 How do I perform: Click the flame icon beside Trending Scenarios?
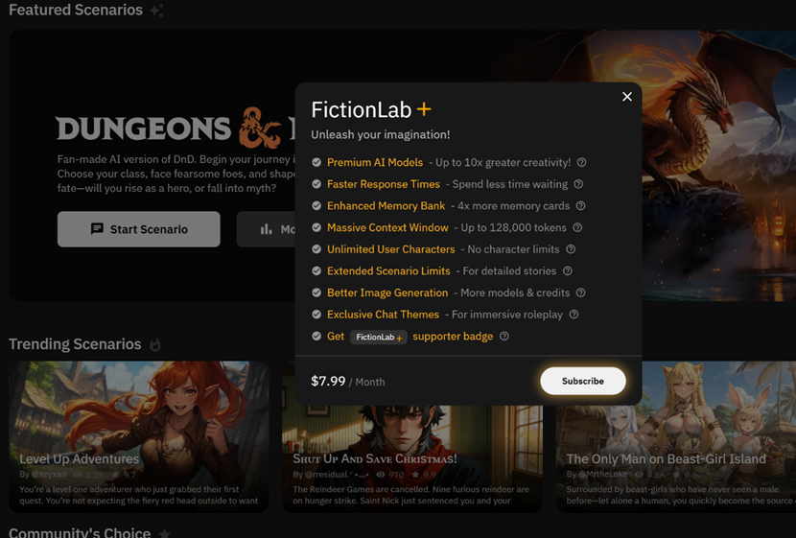click(154, 344)
